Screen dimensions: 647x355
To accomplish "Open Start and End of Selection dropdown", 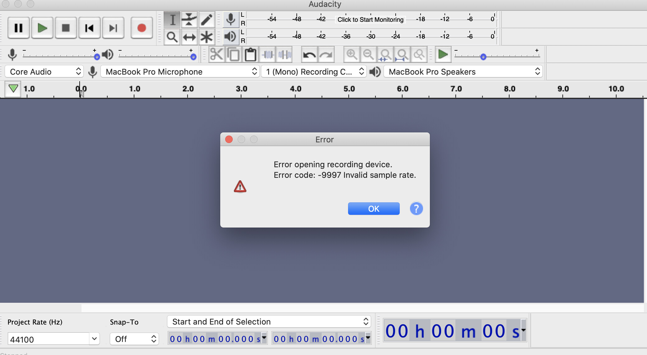I will pyautogui.click(x=269, y=322).
